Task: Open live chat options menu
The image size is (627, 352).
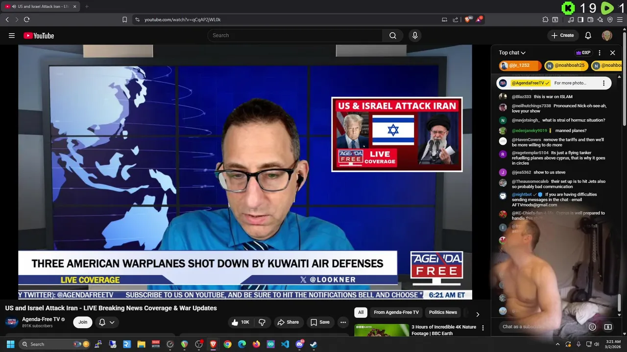Action: pos(600,53)
